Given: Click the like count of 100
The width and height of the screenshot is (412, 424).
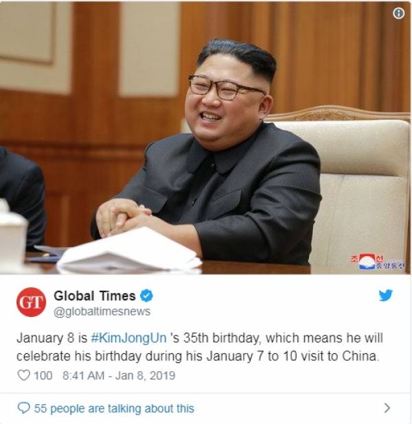Looking at the screenshot, I should pos(43,375).
